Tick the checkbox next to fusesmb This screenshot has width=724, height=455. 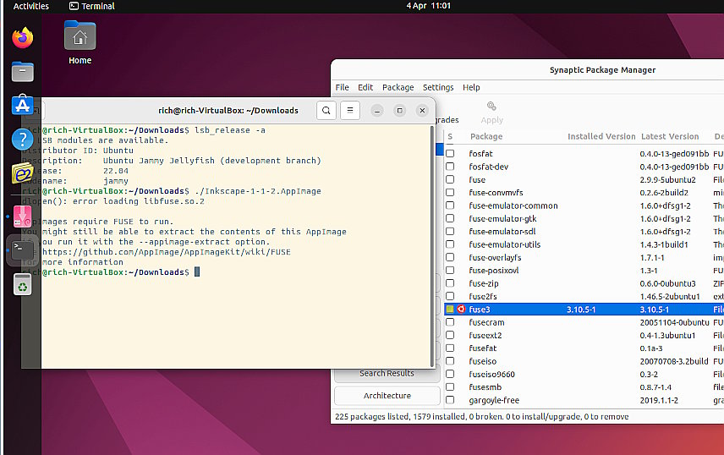coord(450,386)
